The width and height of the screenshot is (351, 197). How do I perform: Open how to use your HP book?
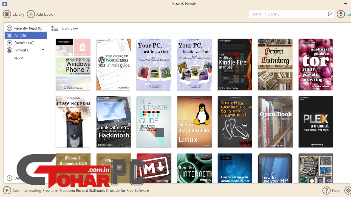pyautogui.click(x=275, y=168)
